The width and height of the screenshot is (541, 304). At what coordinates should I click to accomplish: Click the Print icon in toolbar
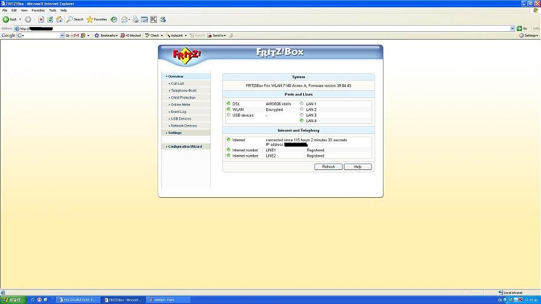[136, 19]
